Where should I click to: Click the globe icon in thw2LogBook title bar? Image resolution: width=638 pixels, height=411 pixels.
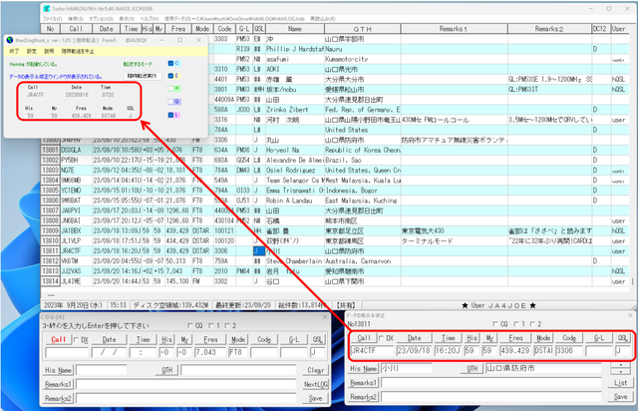point(10,40)
